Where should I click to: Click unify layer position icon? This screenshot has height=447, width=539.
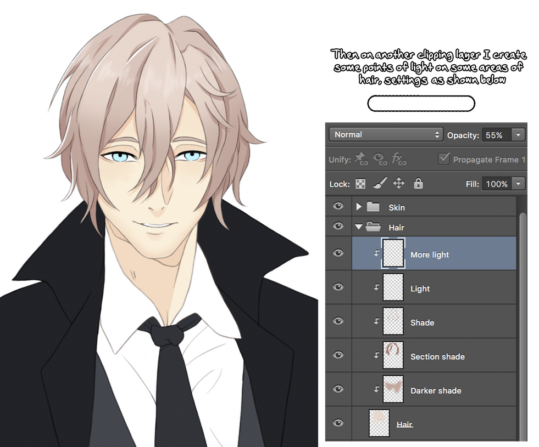pos(361,159)
